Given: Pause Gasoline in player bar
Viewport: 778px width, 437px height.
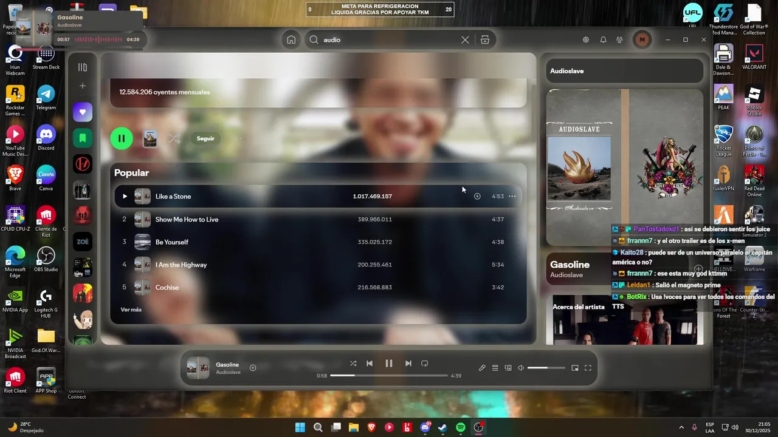Looking at the screenshot, I should pos(389,364).
